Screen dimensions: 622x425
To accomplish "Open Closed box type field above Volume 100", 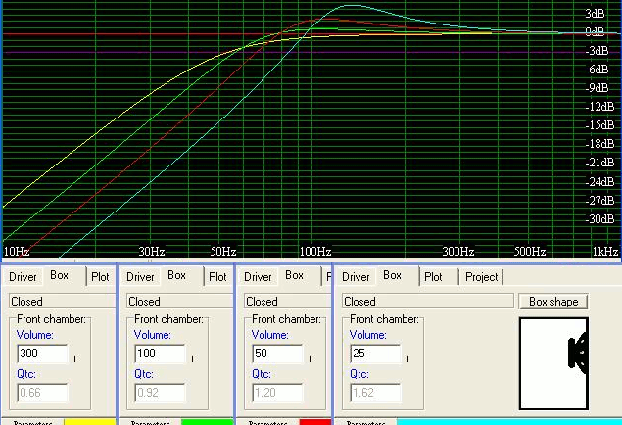I will 179,302.
